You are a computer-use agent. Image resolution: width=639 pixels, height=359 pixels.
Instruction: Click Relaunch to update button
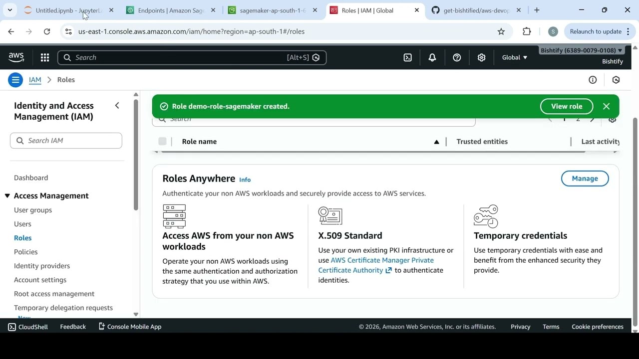click(599, 31)
